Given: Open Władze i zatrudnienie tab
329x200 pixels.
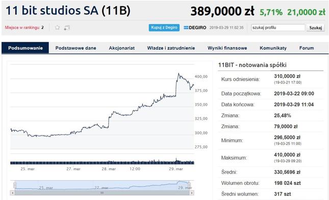Looking at the screenshot, I should (x=171, y=48).
